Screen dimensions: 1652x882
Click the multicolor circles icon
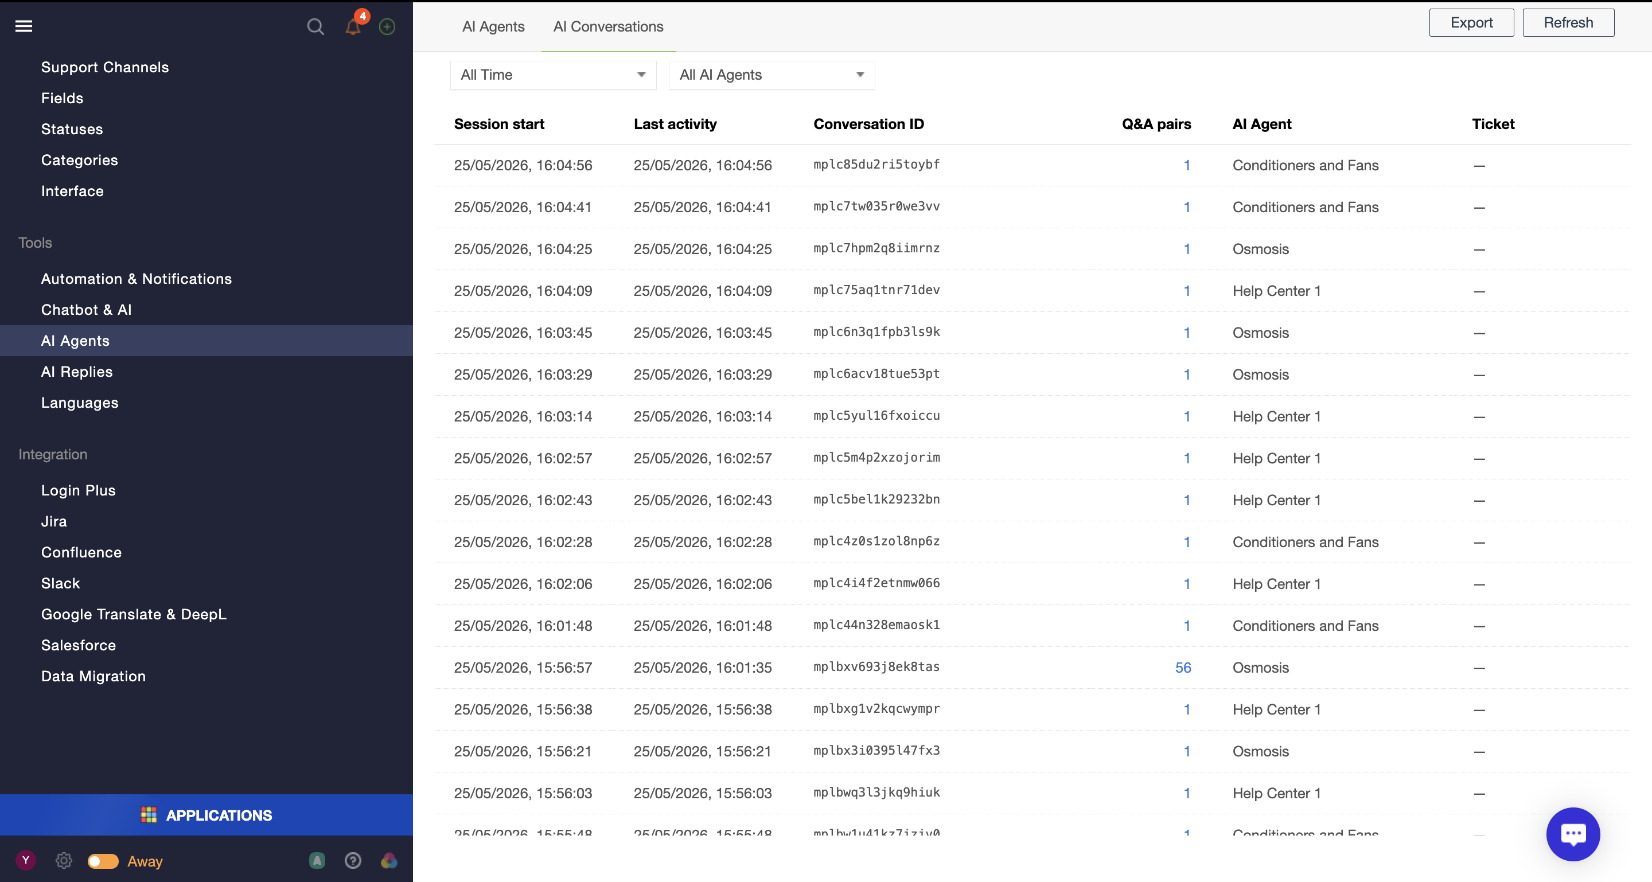(389, 860)
